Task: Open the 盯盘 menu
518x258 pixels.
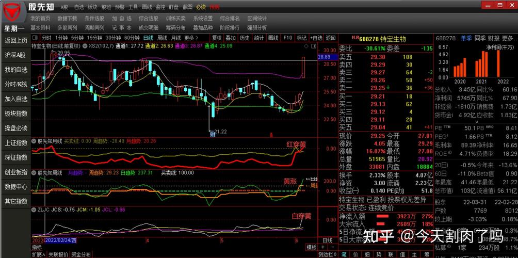Action: pos(174,7)
